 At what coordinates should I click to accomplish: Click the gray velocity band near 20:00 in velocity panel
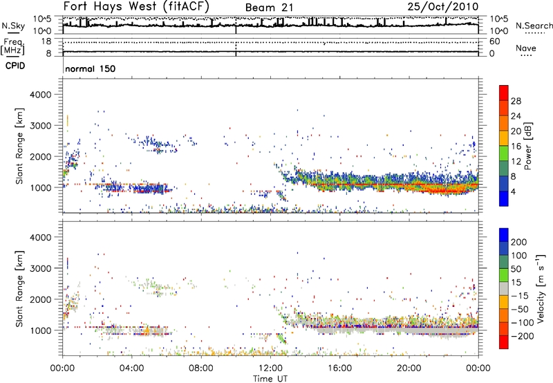pos(409,330)
